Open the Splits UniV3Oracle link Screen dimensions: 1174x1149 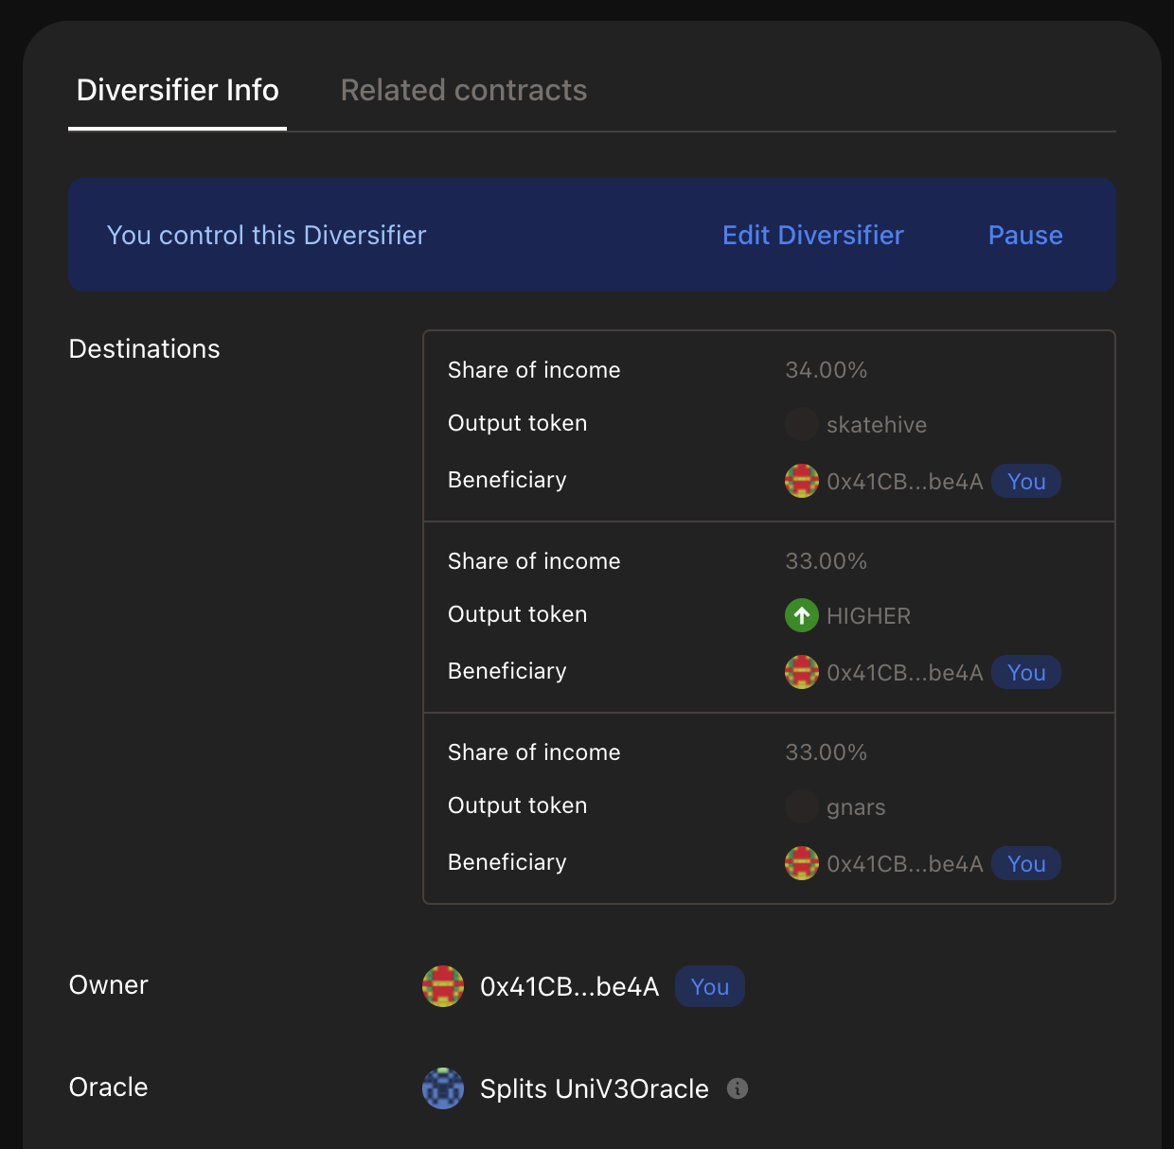tap(594, 1088)
